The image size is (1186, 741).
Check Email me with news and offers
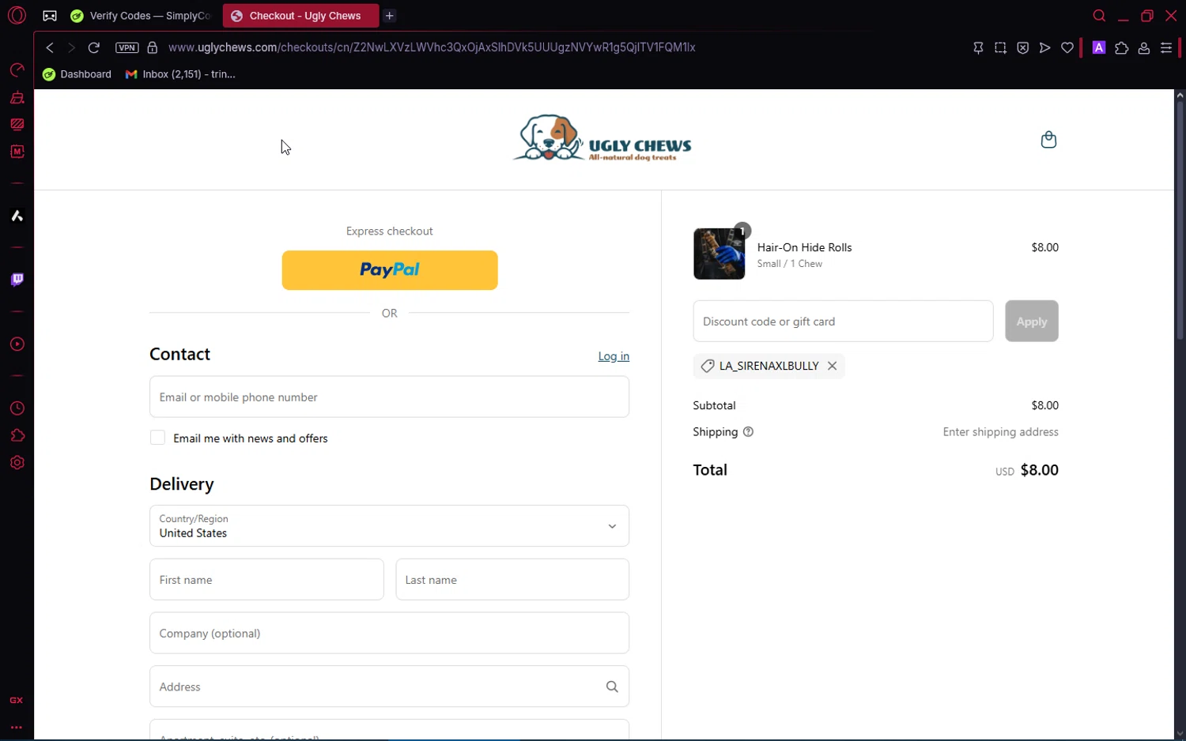click(157, 438)
